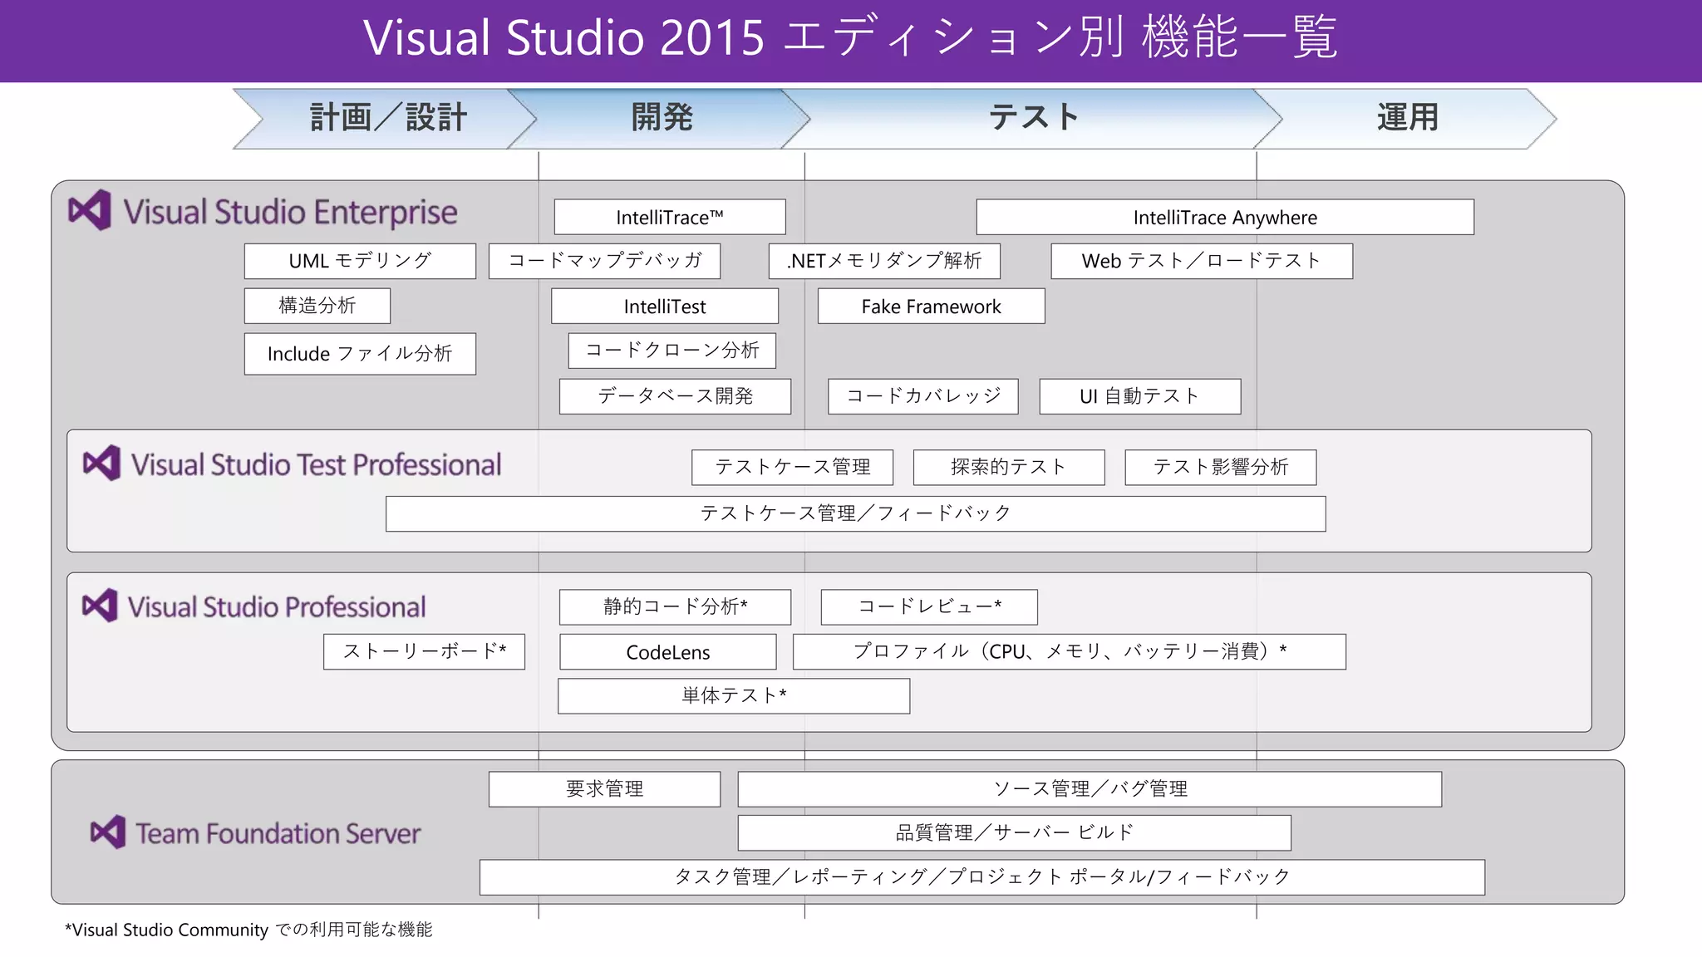Screen dimensions: 1702x957
Task: Click the Fake Framework box
Action: (x=931, y=307)
